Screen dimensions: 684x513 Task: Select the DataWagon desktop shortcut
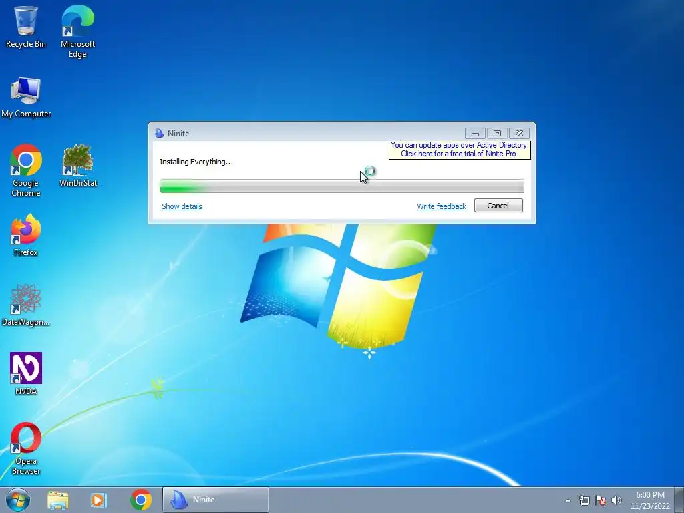pyautogui.click(x=26, y=305)
